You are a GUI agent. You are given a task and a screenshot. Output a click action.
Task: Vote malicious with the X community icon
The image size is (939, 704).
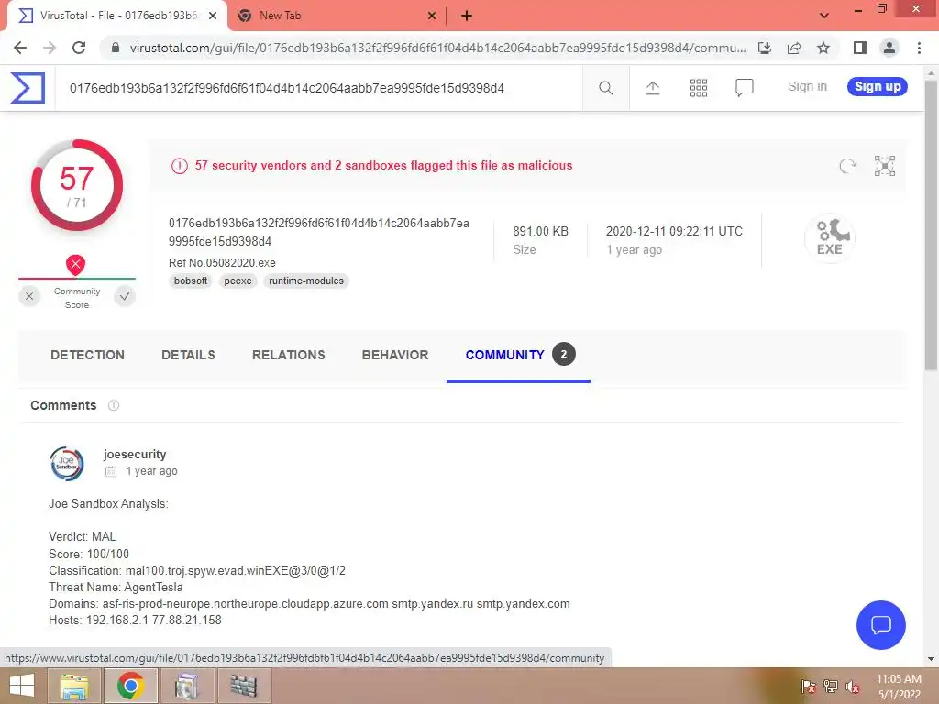click(29, 296)
